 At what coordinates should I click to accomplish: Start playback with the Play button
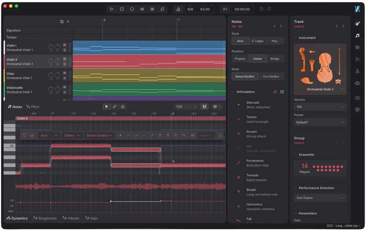(x=112, y=9)
